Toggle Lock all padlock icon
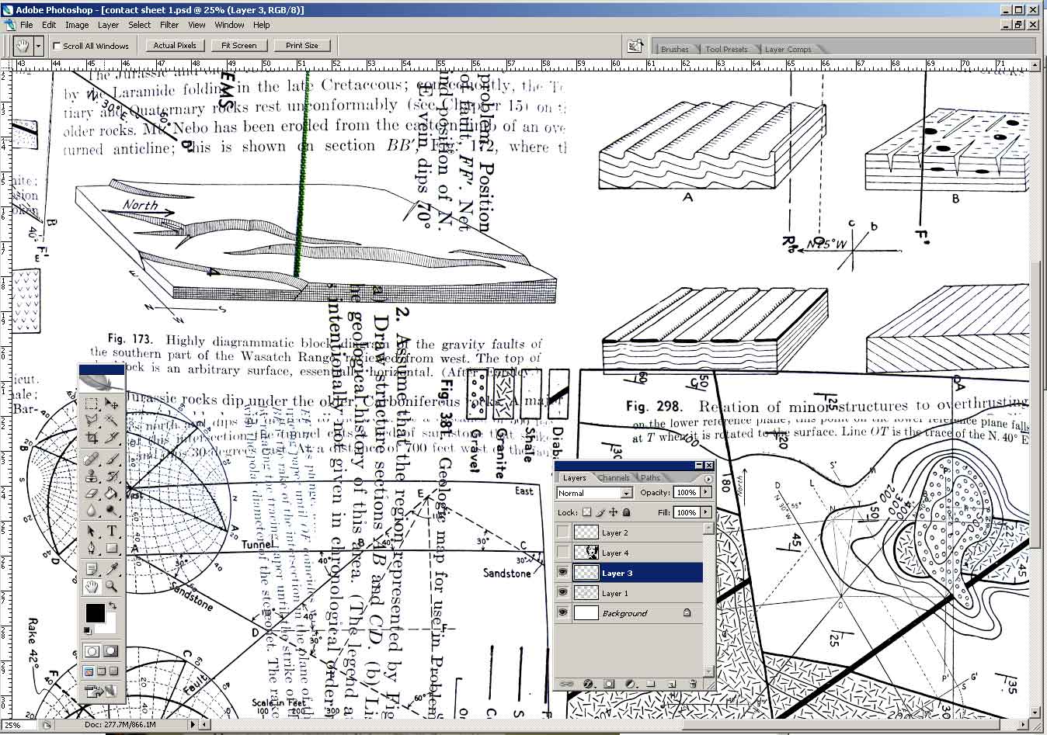The image size is (1047, 735). 627,512
